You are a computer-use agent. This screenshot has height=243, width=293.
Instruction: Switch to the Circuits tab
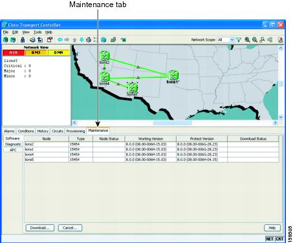(x=58, y=131)
